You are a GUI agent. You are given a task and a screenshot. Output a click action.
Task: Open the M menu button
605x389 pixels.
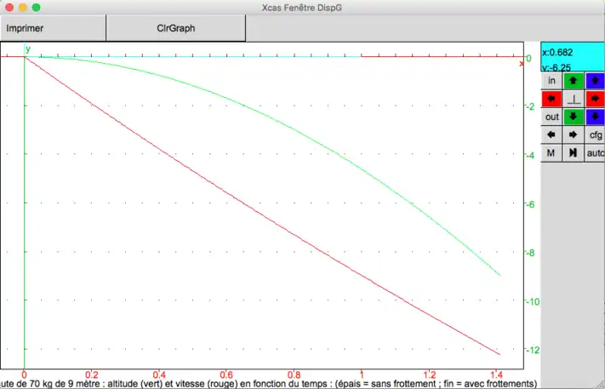pos(552,152)
